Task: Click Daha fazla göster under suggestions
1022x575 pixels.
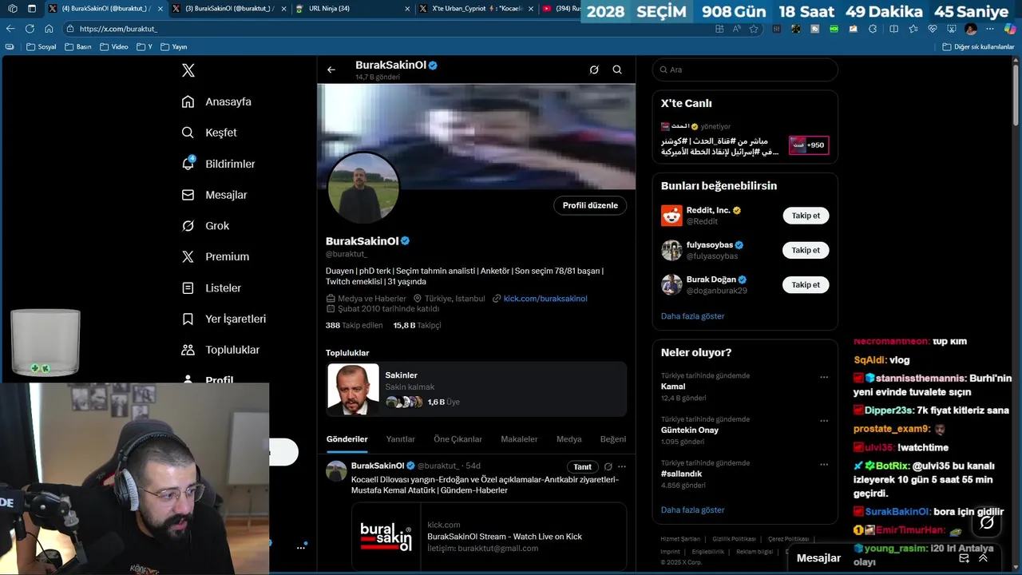Action: pos(692,316)
